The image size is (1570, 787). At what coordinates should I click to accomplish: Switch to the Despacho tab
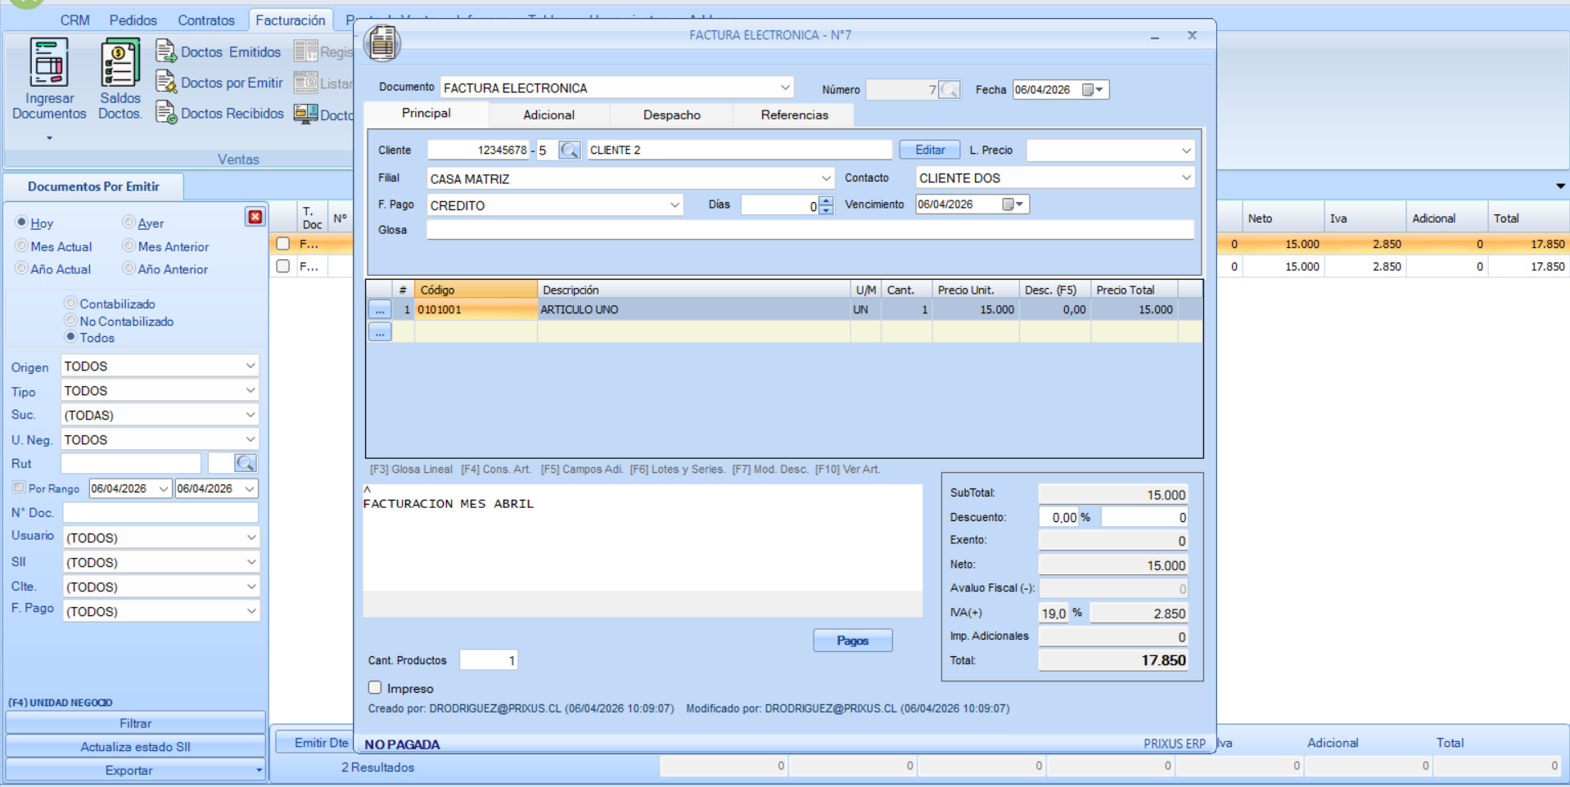[x=671, y=115]
